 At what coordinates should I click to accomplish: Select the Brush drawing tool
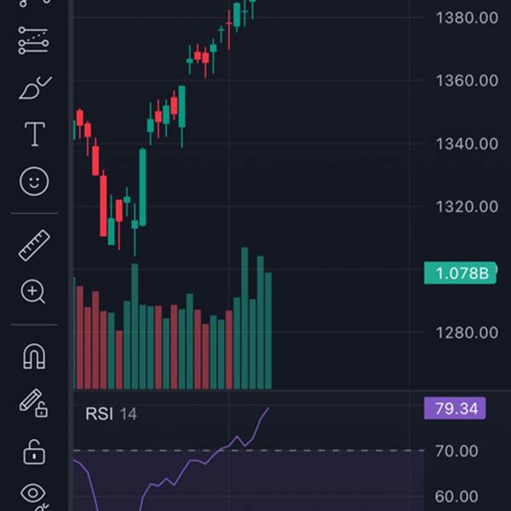pyautogui.click(x=35, y=88)
